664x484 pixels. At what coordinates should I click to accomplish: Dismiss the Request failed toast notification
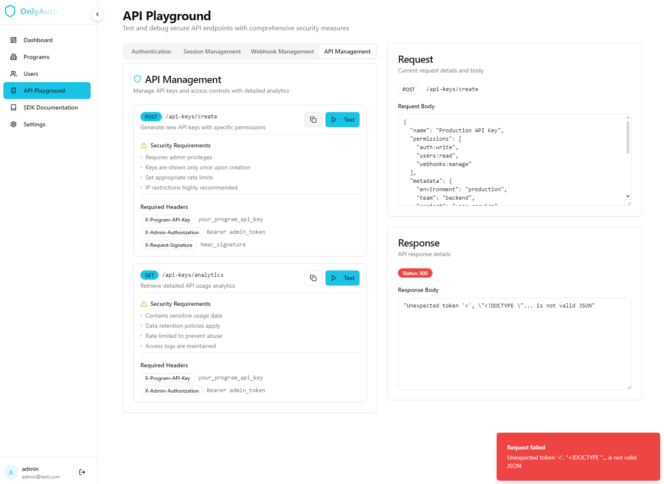tap(578, 457)
